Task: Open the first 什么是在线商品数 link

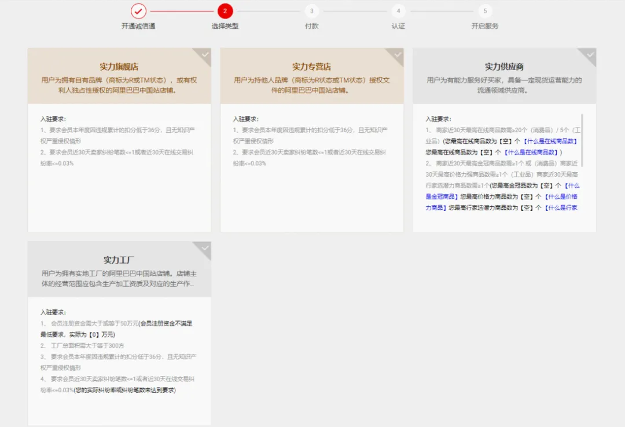Action: [x=550, y=141]
